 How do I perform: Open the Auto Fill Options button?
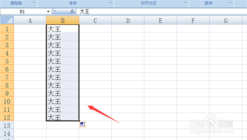pyautogui.click(x=83, y=125)
